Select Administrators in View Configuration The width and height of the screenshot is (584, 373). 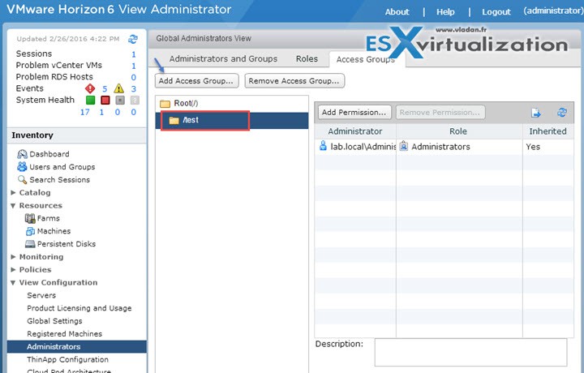77,346
